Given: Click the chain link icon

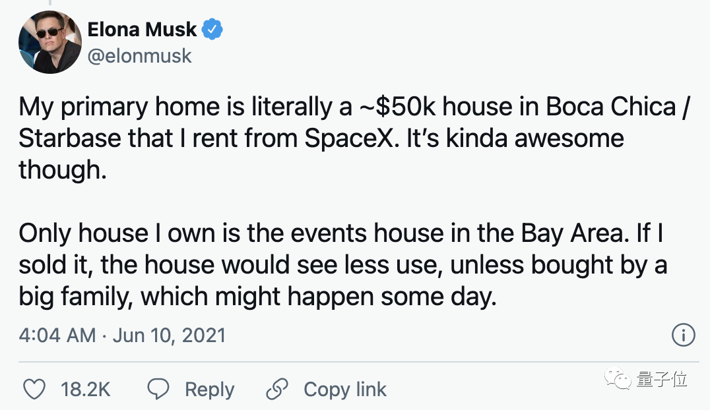Looking at the screenshot, I should (278, 390).
